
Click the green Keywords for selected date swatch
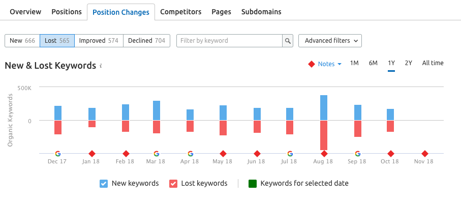click(x=253, y=184)
